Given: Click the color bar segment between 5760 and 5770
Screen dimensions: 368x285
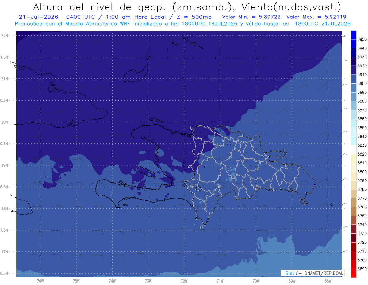Looking at the screenshot, I should point(354,203).
